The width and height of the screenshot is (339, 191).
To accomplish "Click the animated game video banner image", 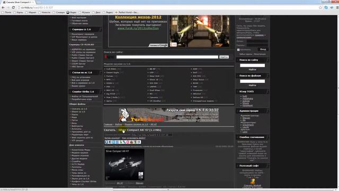I will pos(199,31).
